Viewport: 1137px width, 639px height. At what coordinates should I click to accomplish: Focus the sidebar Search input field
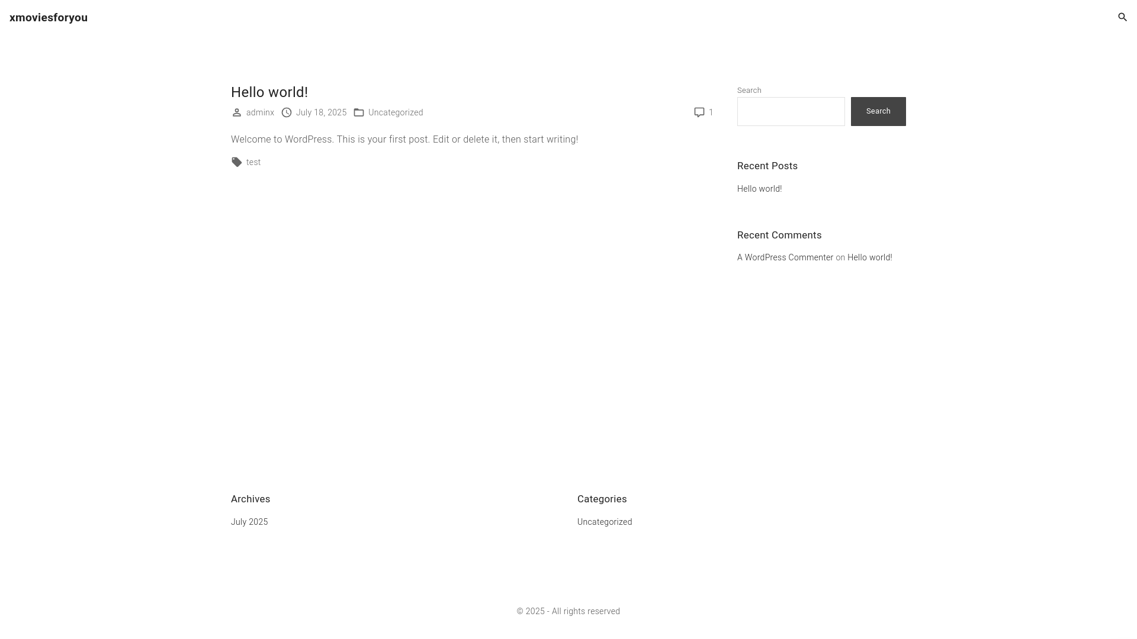point(791,111)
